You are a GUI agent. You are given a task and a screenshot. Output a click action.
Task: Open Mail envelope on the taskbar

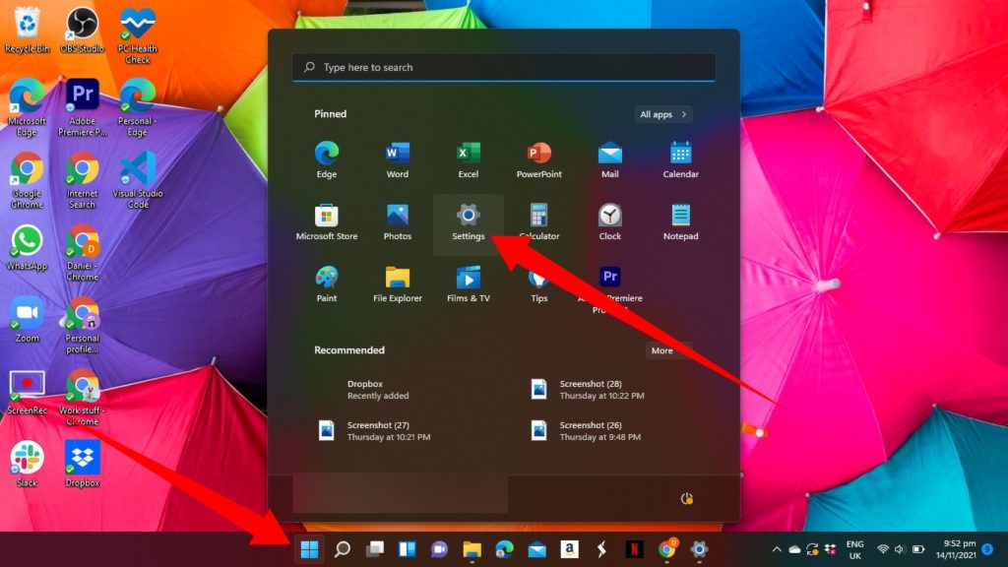pos(536,549)
